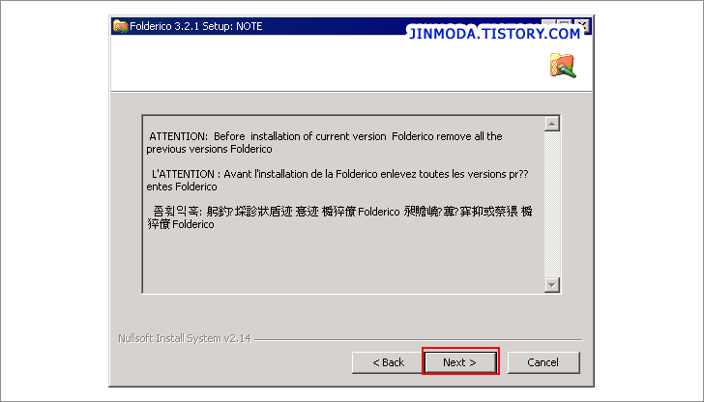
Task: Click the Folderico icon in the title bar
Action: (120, 26)
